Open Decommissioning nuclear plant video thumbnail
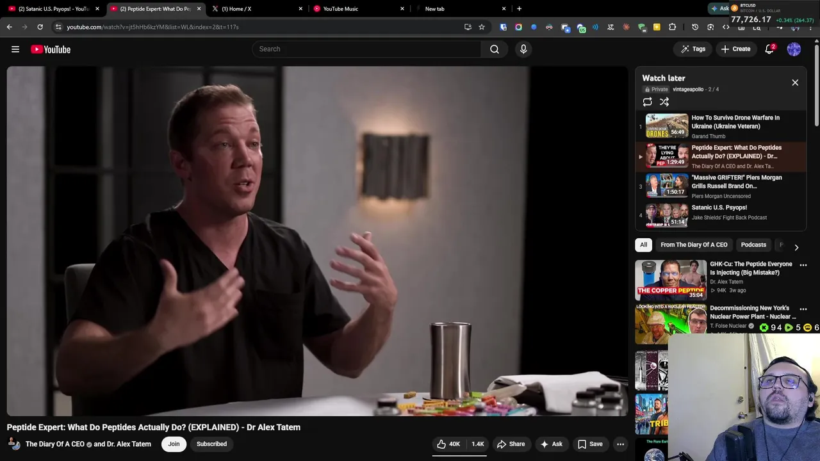The image size is (820, 461). [x=671, y=324]
